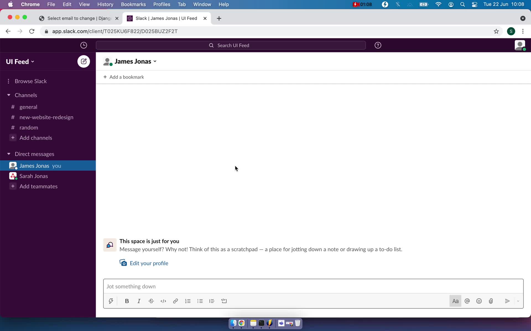Click the Link insertion icon
The image size is (531, 331).
tap(175, 301)
